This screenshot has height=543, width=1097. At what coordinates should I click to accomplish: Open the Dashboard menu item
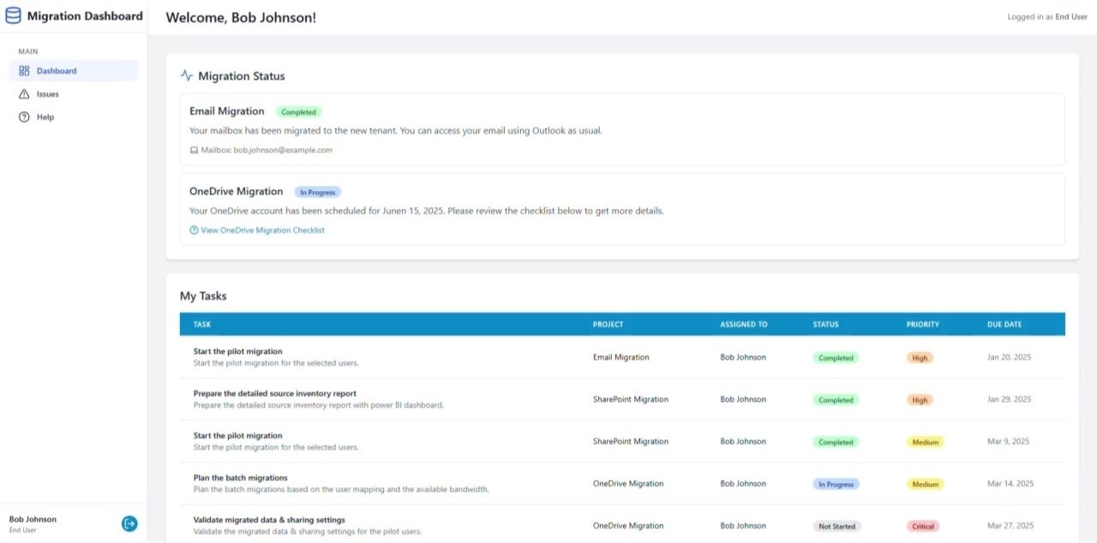(x=74, y=71)
